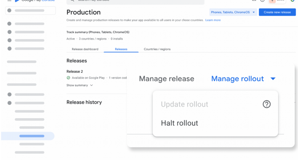This screenshot has height=160, width=298.
Task: Click the '0 installs' text
Action: coord(117,39)
